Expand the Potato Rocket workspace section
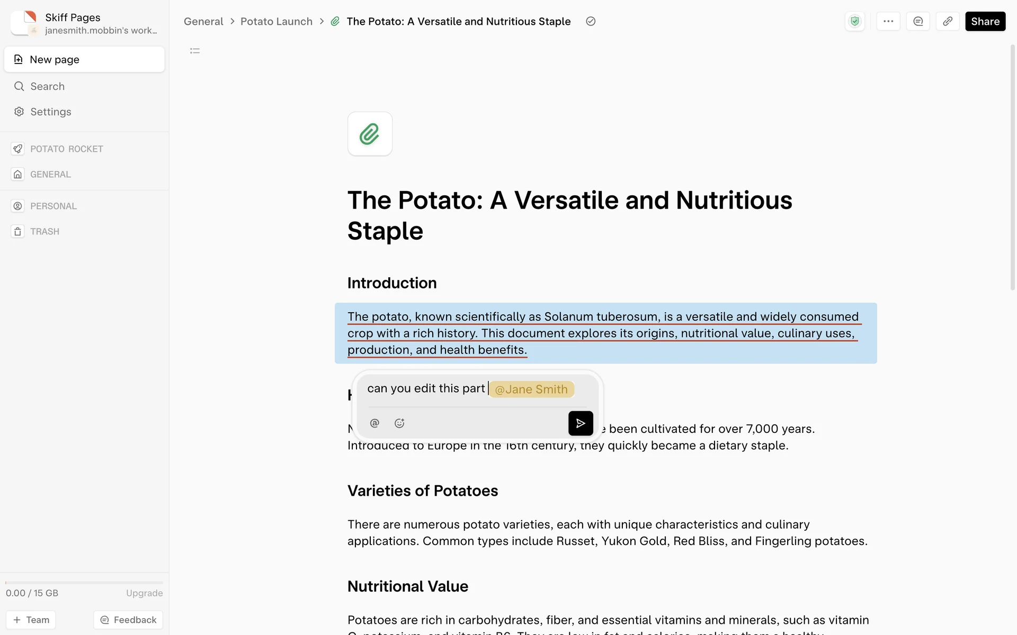Screen dimensions: 1017x635 pyautogui.click(x=66, y=149)
